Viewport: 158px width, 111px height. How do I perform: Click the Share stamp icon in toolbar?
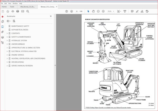click(147, 11)
